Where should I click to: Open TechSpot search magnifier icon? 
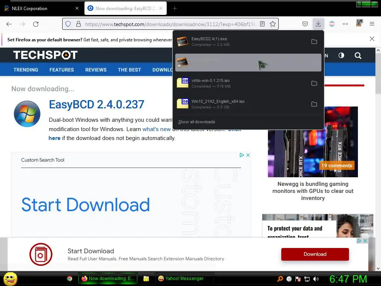pyautogui.click(x=358, y=55)
